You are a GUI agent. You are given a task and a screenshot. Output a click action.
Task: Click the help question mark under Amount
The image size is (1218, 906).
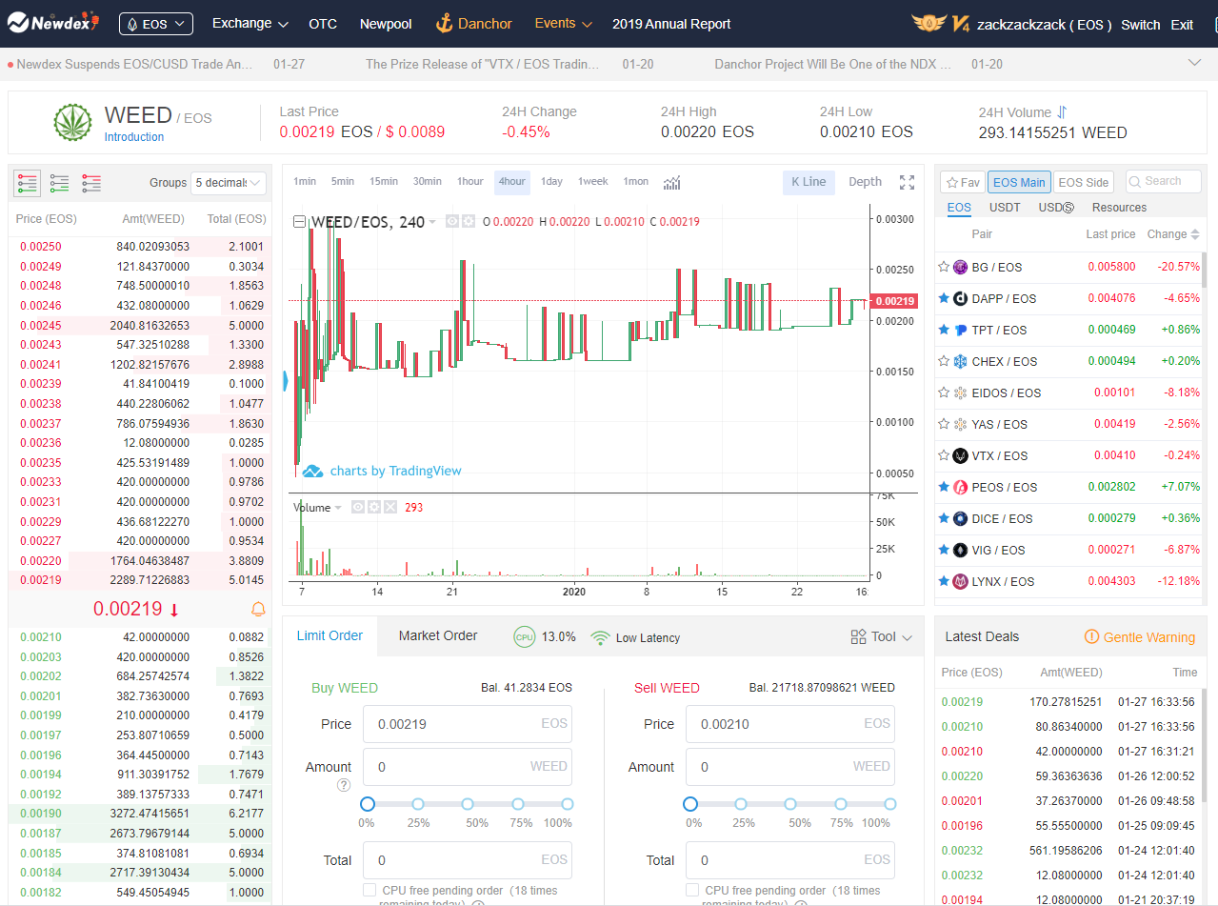click(x=344, y=785)
